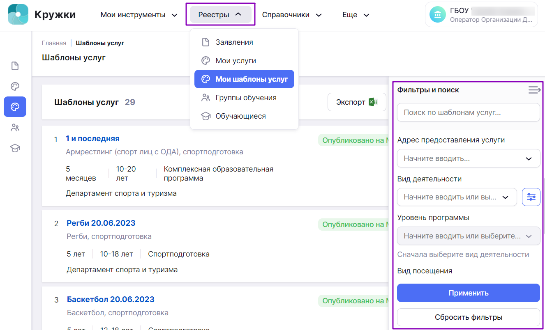Screen dimensions: 545x330
Task: Click Баскетбол, спортподготовка subtitle text
Action: tap(118, 313)
